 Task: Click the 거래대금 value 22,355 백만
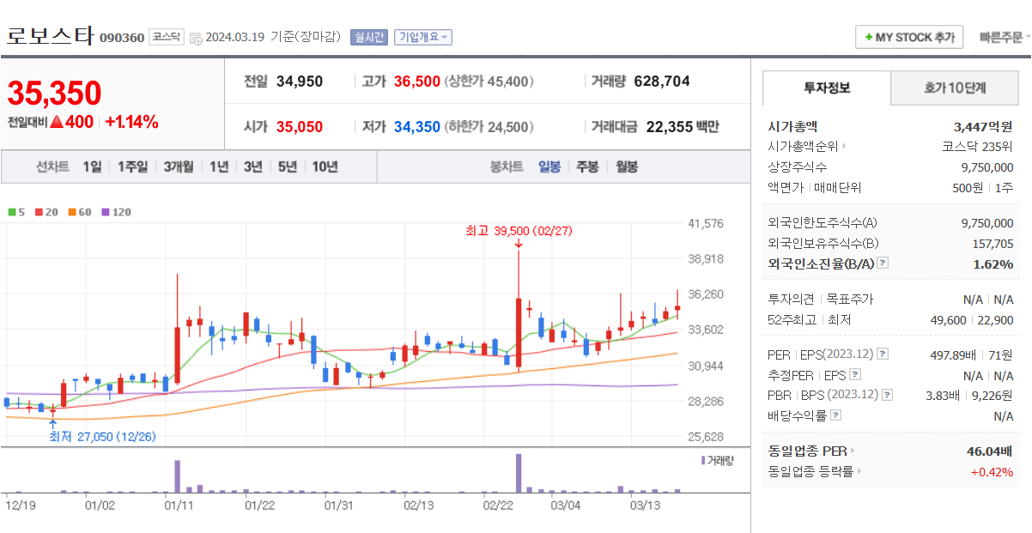[x=683, y=127]
